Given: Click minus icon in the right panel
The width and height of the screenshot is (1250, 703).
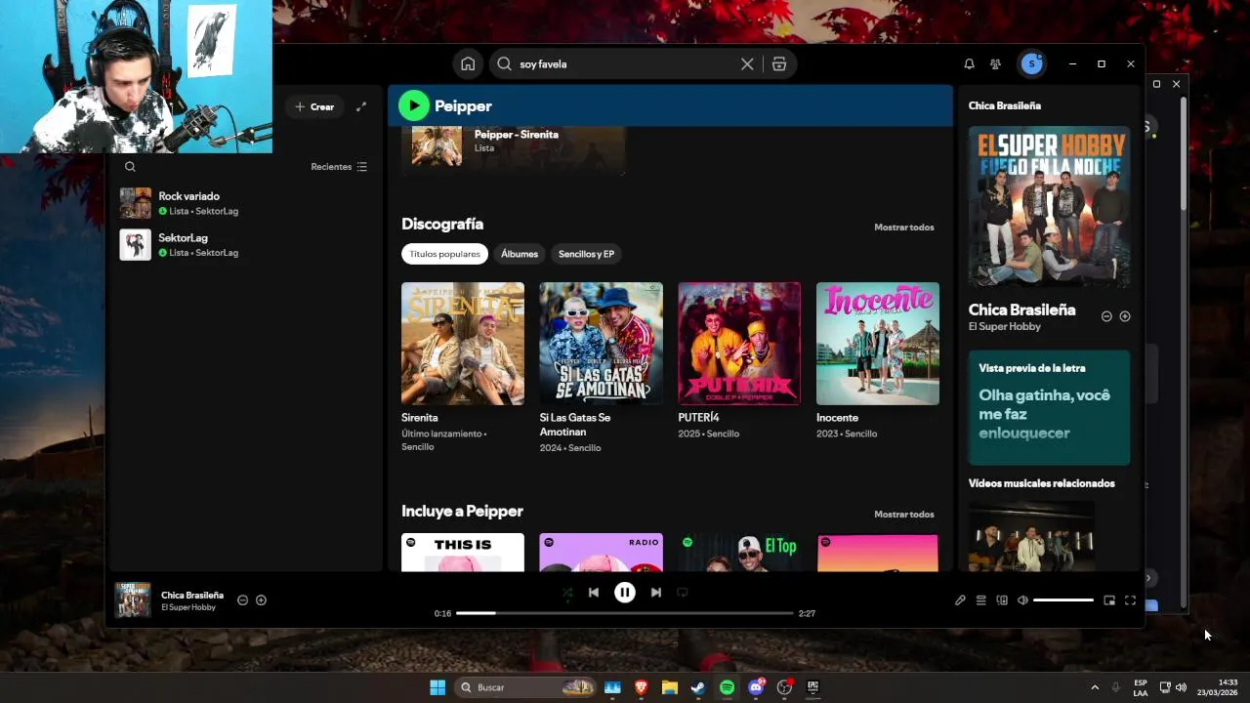Looking at the screenshot, I should (x=1106, y=316).
